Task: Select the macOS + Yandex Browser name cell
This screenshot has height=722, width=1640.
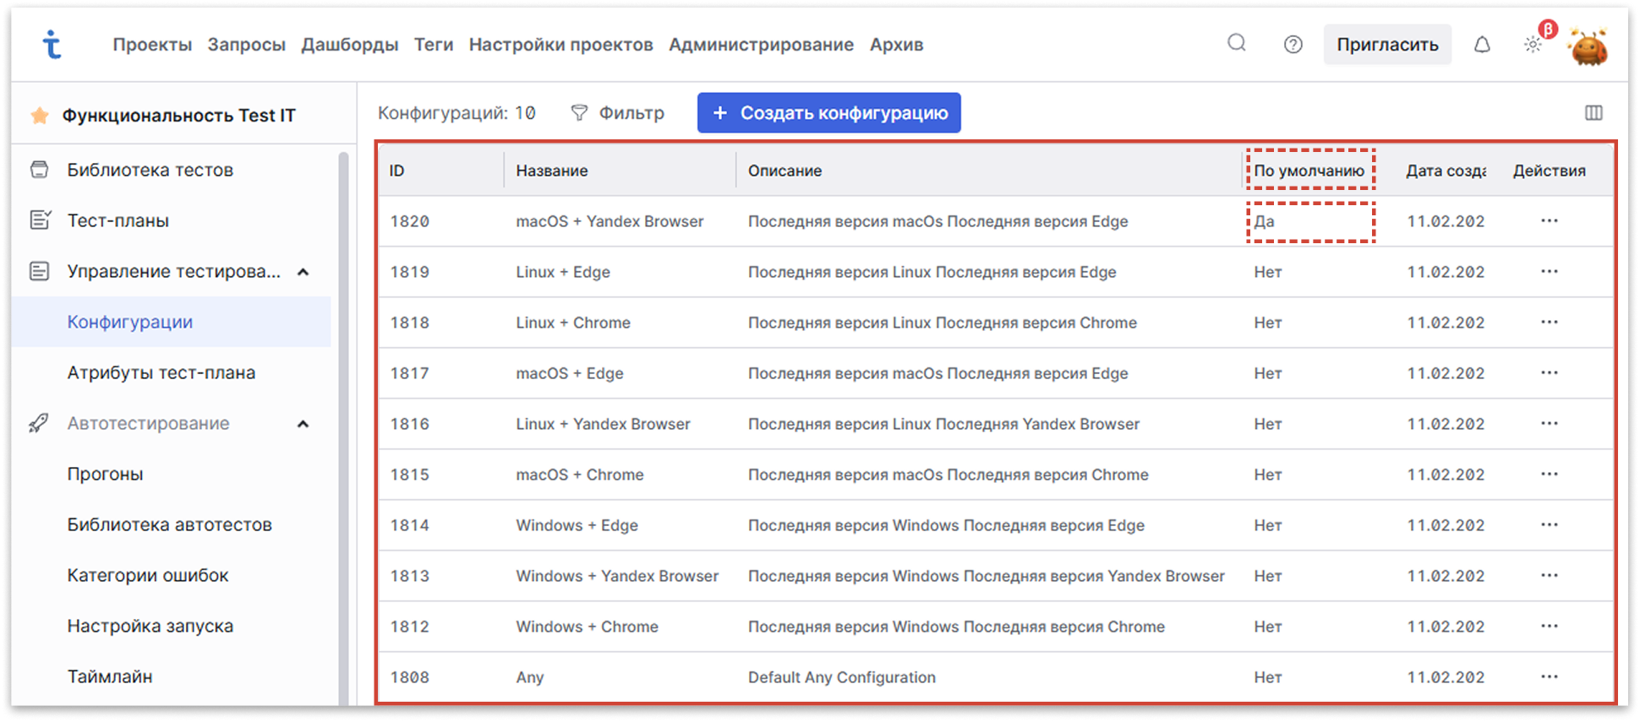Action: point(610,221)
